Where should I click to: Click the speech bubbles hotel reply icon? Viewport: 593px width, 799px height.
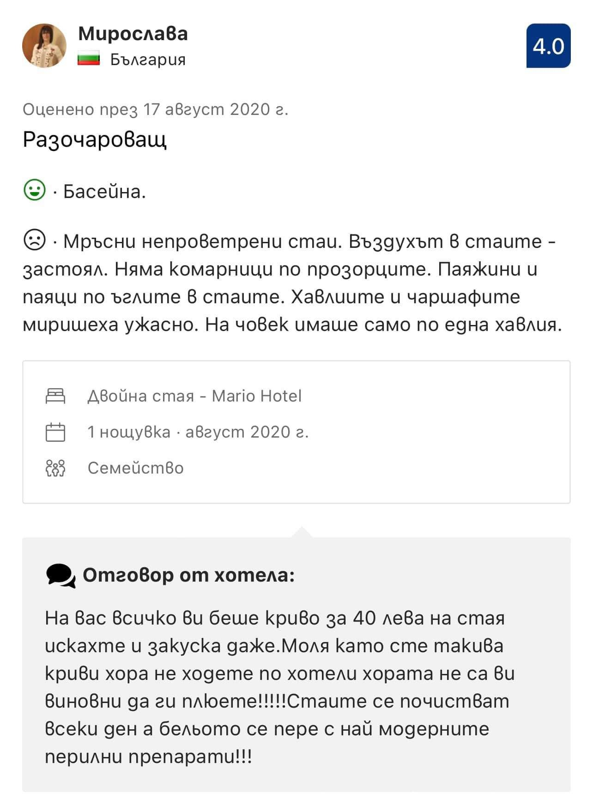click(61, 576)
